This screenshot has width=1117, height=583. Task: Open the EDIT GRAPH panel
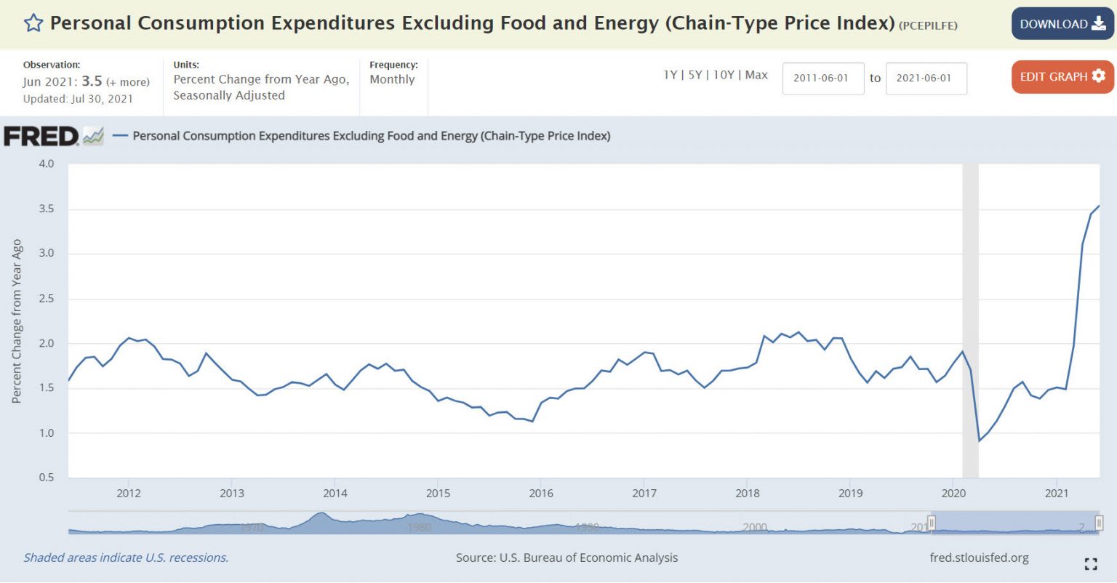(x=1062, y=76)
